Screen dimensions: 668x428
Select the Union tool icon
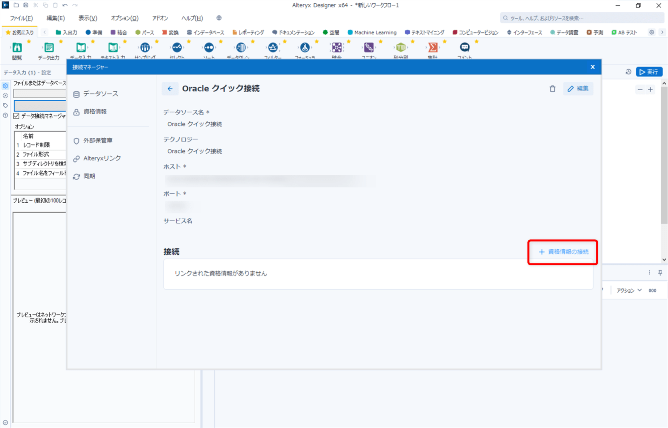(369, 48)
